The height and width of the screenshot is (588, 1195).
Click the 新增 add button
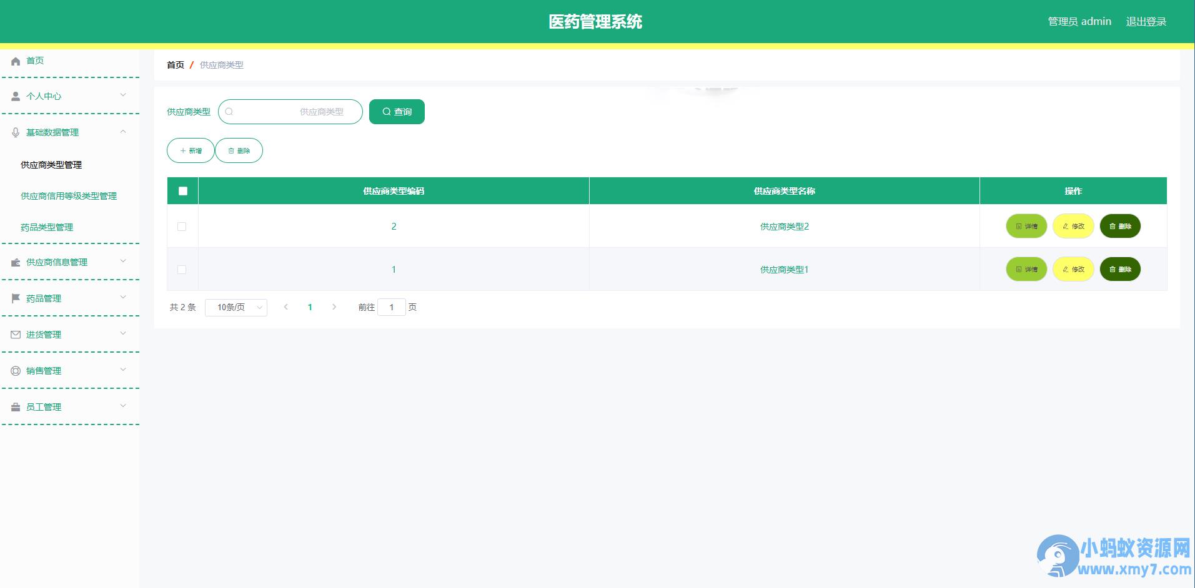(191, 150)
